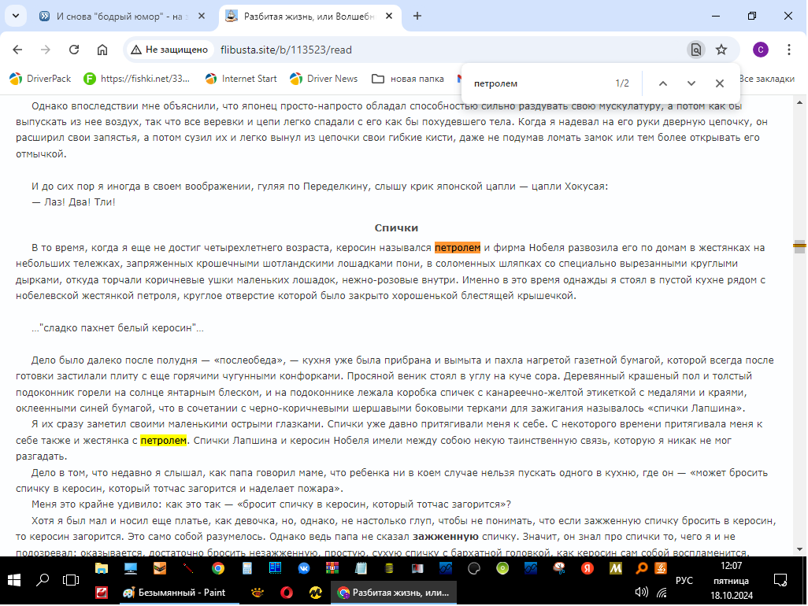Open the profile avatar 'C' menu
The image size is (808, 606).
click(x=761, y=50)
